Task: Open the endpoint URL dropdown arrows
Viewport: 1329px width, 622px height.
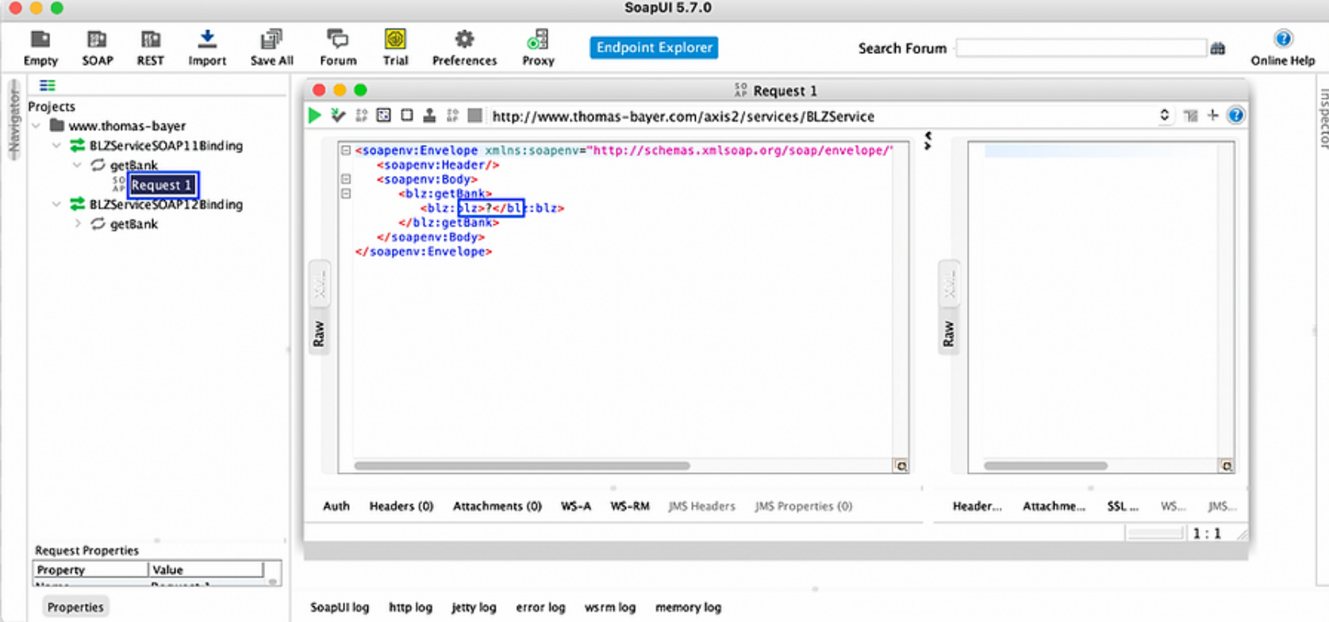Action: (1164, 116)
